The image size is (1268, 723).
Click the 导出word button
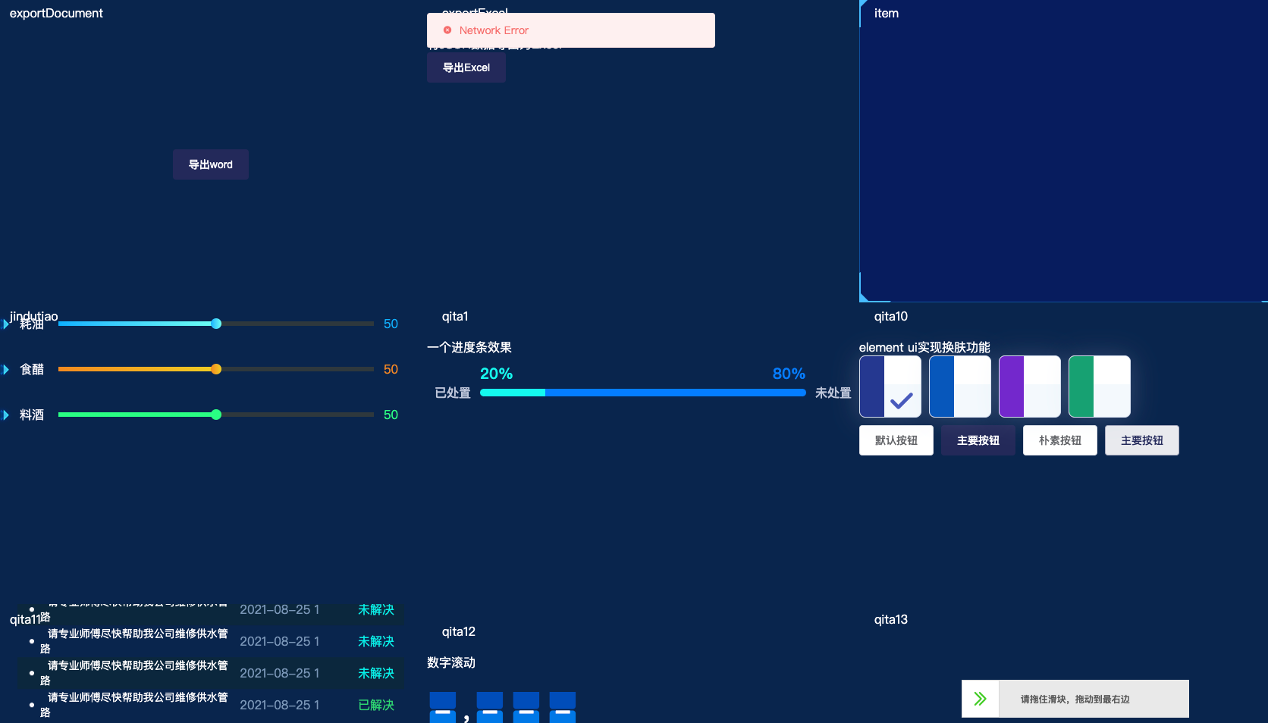click(x=211, y=164)
